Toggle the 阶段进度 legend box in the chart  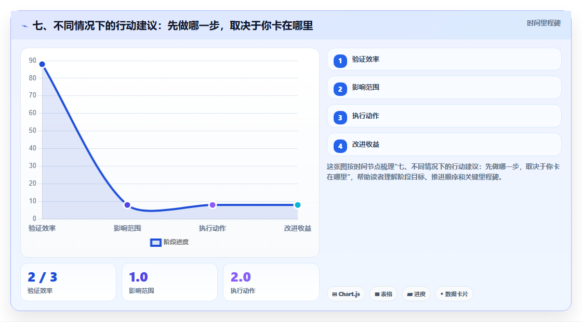tap(155, 243)
